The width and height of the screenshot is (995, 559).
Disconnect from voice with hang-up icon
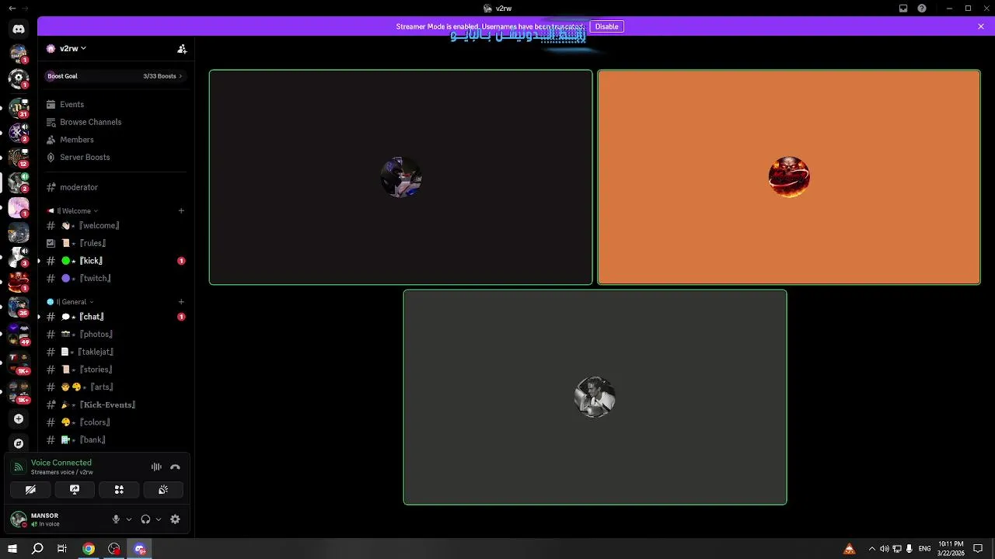(175, 467)
